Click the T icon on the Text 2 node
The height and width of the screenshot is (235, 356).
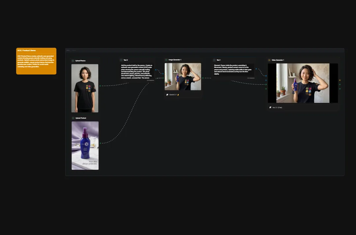(x=121, y=60)
